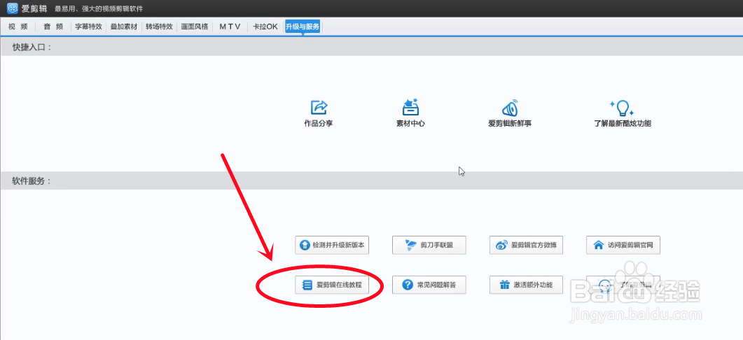Click the 检测并升级新版本 button
Viewport: 743px width, 340px height.
332,246
